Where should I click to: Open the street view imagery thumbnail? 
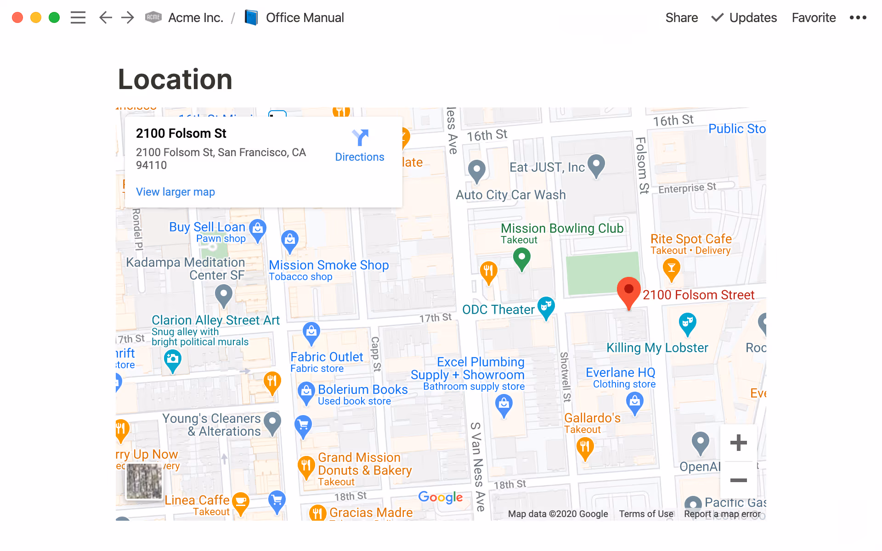144,481
